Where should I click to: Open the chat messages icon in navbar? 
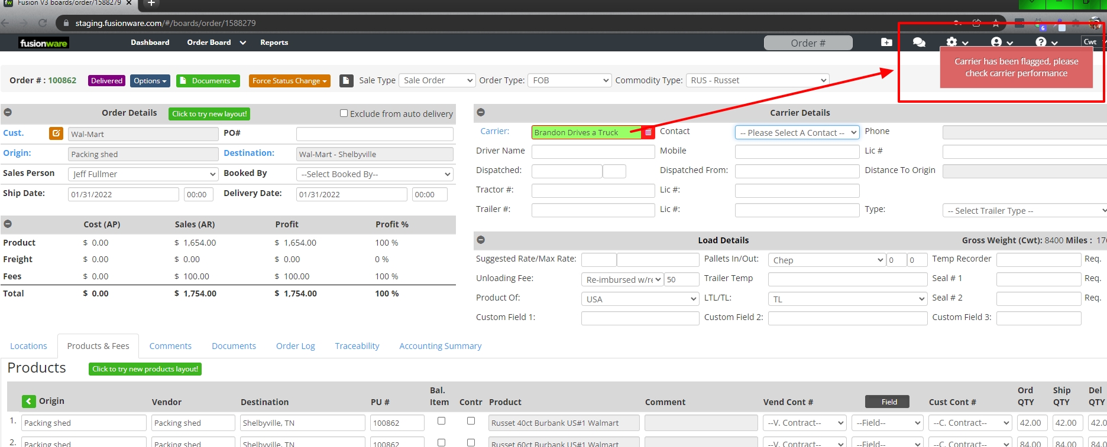(x=918, y=43)
